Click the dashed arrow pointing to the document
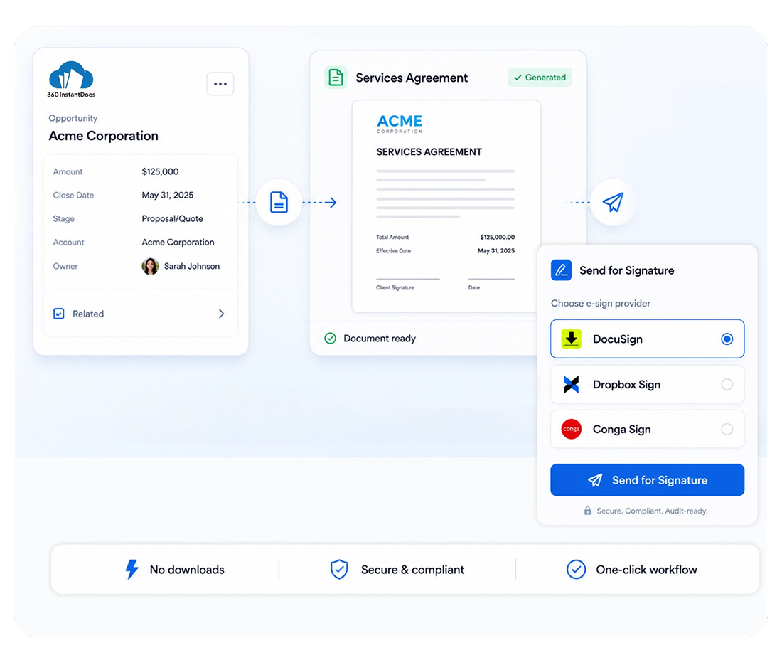Viewport: 782px width, 670px height. click(320, 202)
